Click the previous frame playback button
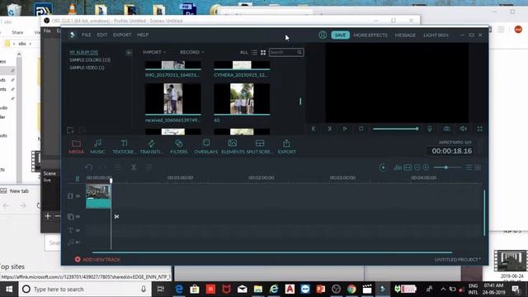The height and width of the screenshot is (297, 528). tap(313, 129)
